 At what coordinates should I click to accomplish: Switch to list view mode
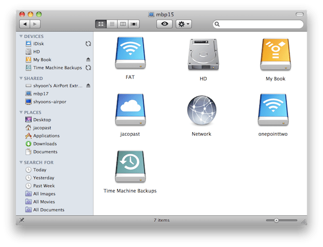click(112, 24)
